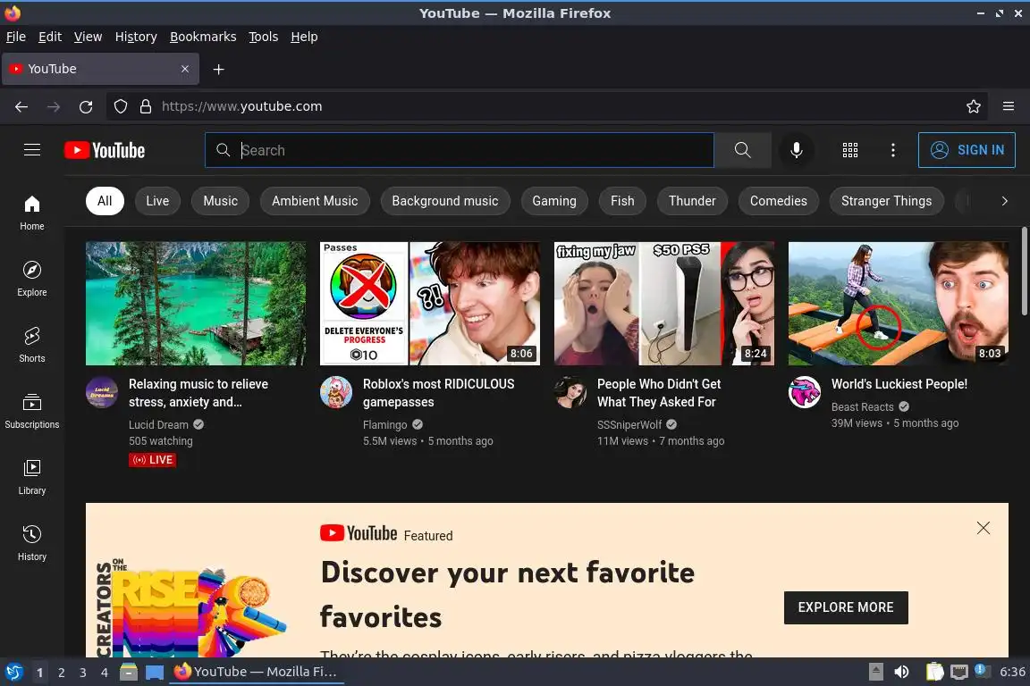Open People Who Didn't Get title
Screen dimensions: 1030x686
pyautogui.click(x=659, y=392)
